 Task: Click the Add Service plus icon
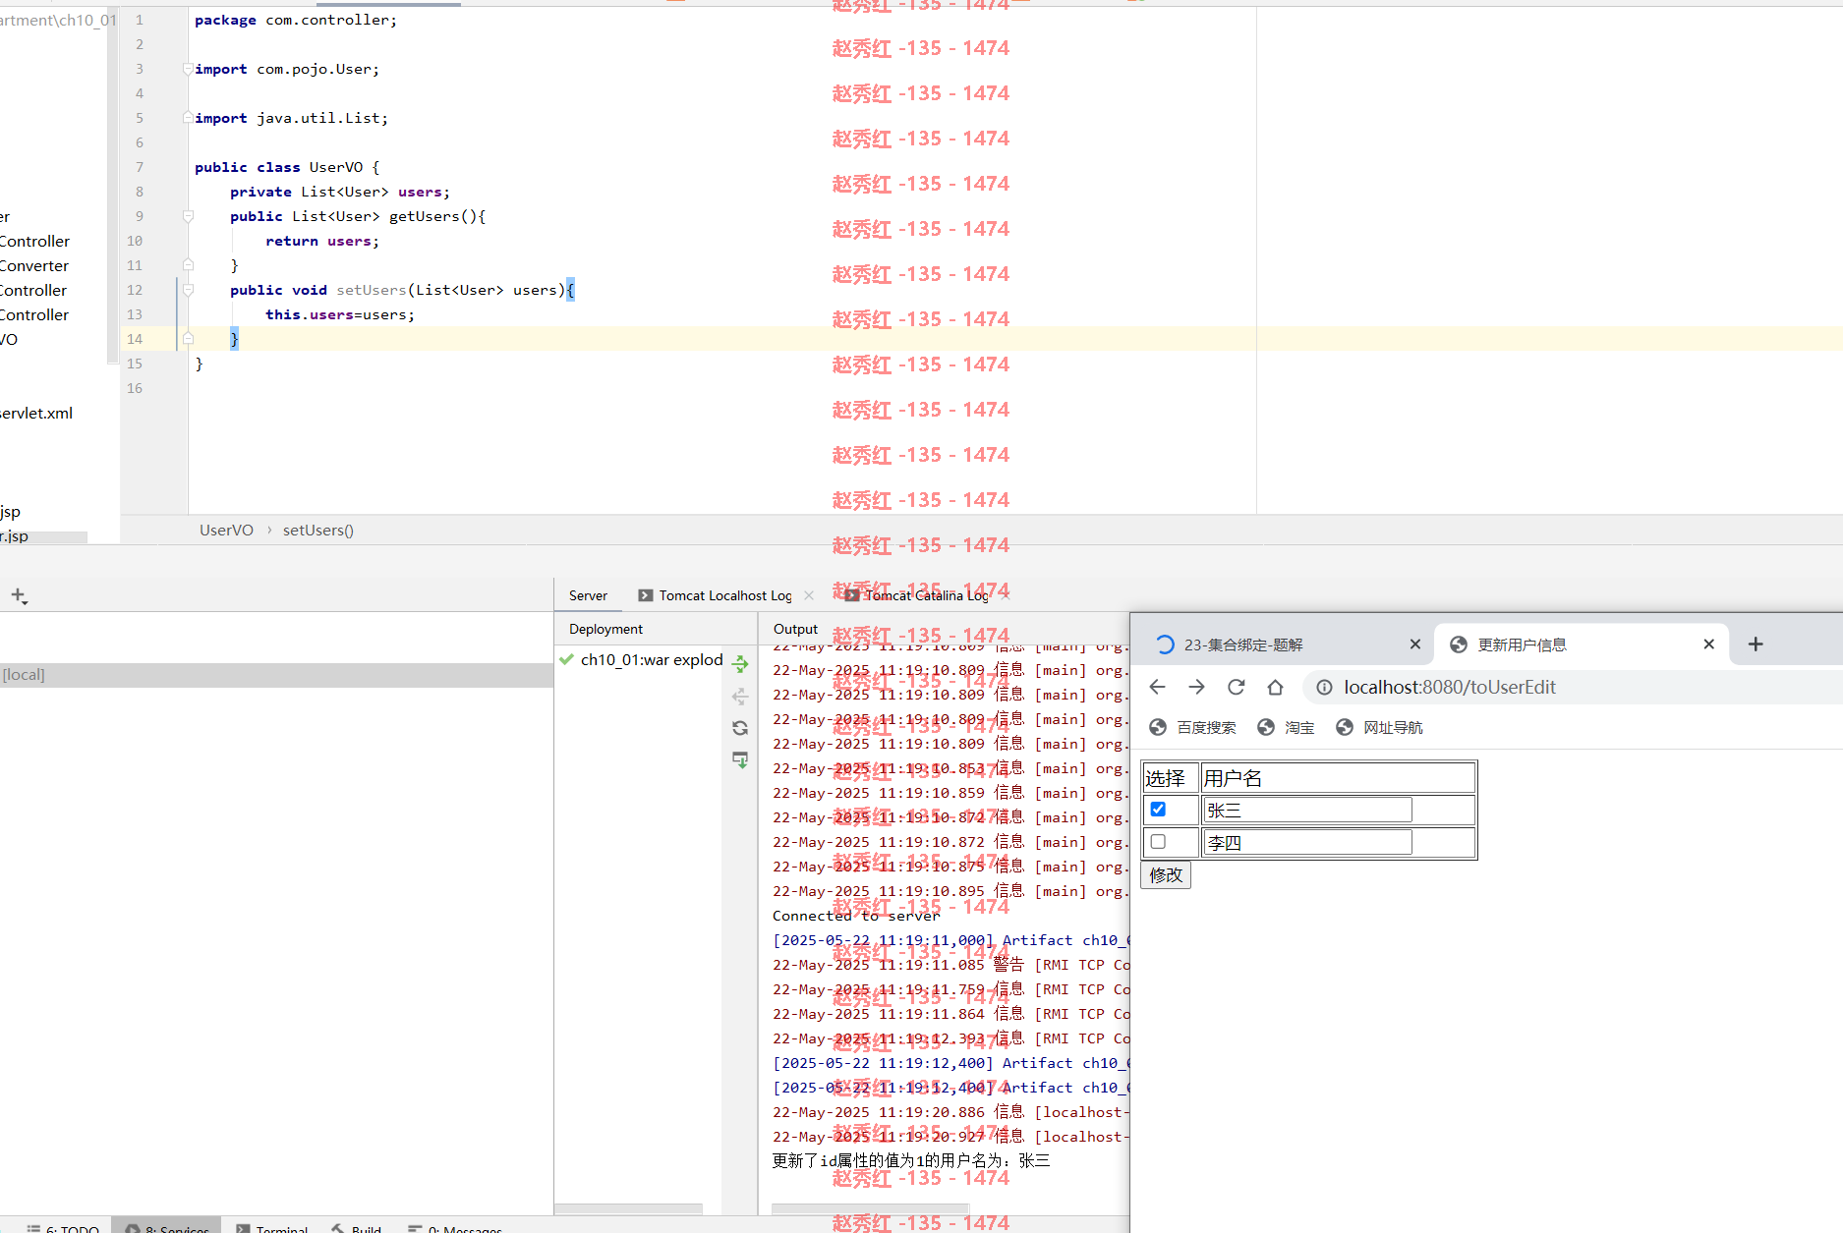coord(19,596)
